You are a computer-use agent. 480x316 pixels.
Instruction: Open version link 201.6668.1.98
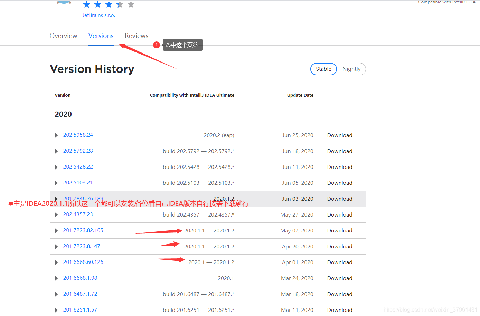click(80, 278)
